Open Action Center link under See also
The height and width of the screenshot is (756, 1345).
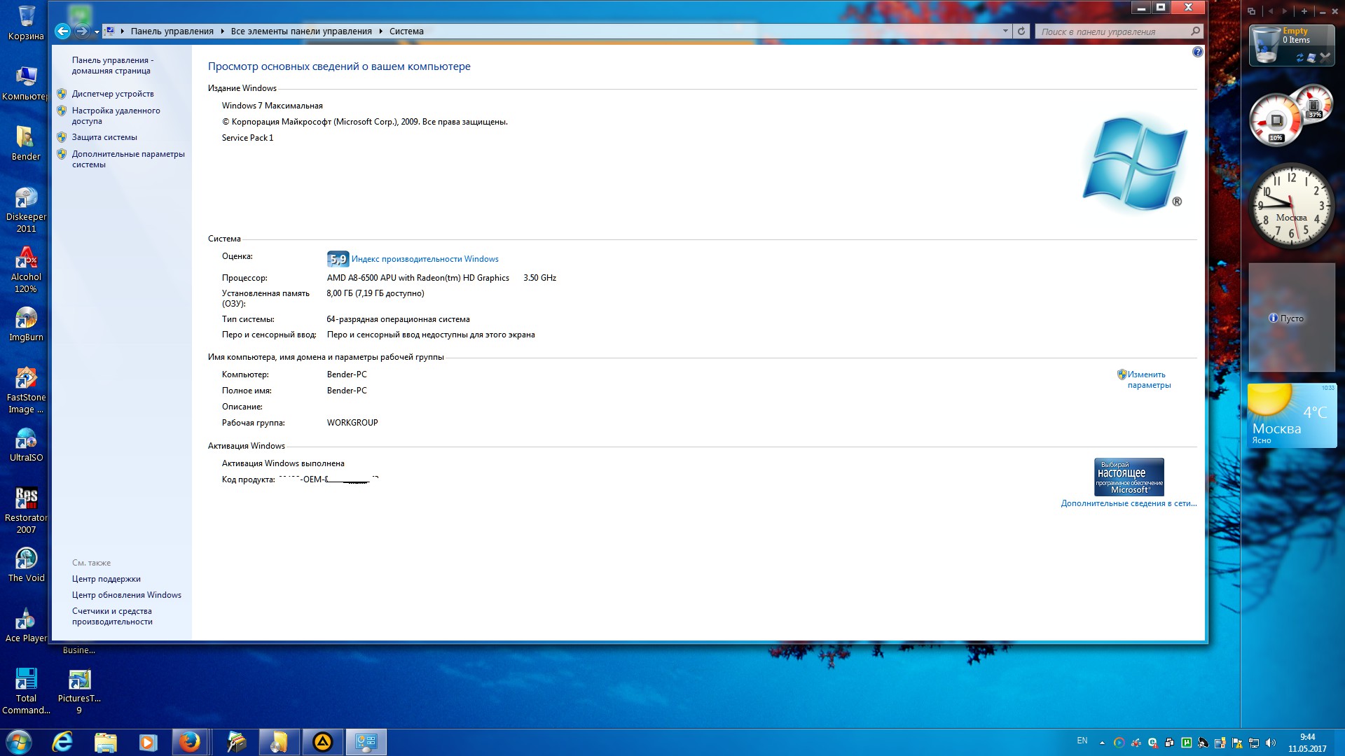click(x=106, y=579)
